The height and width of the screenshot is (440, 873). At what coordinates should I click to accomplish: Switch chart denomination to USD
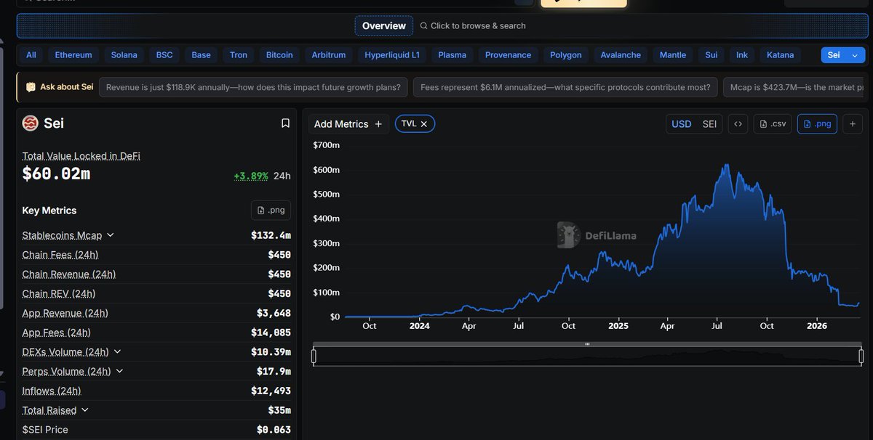(682, 124)
